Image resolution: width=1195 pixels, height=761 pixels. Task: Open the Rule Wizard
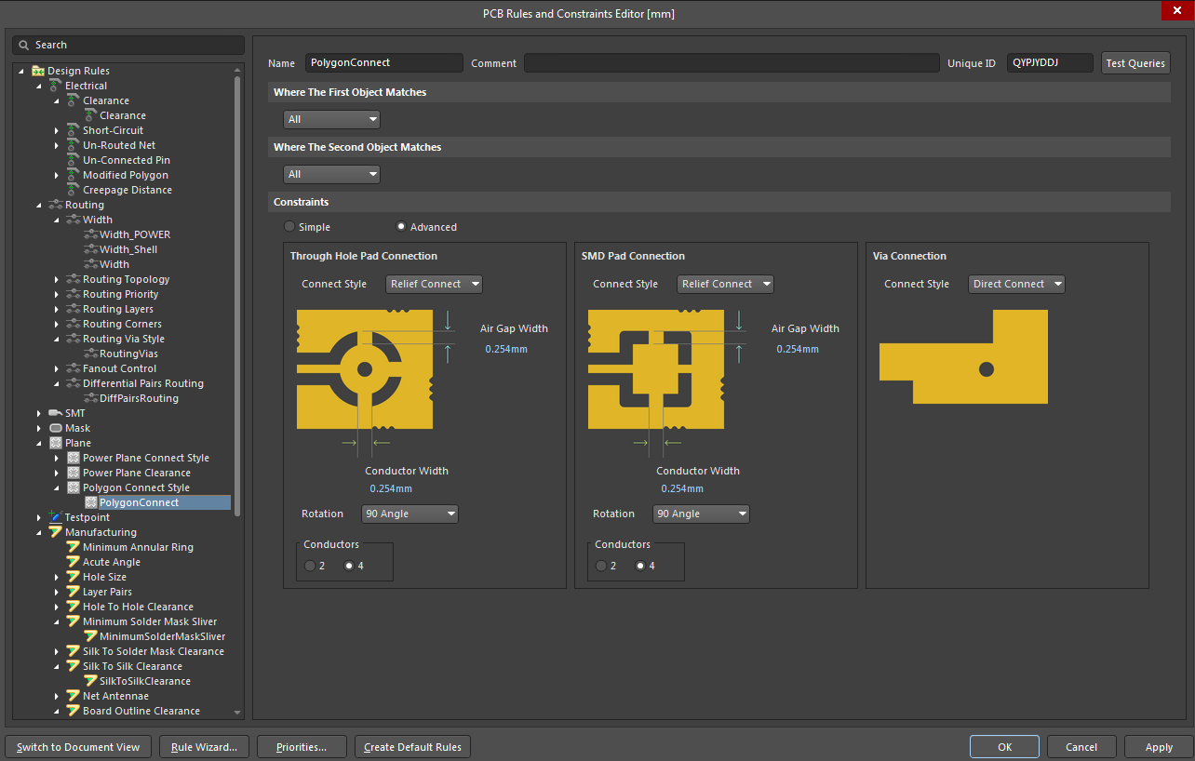point(204,746)
